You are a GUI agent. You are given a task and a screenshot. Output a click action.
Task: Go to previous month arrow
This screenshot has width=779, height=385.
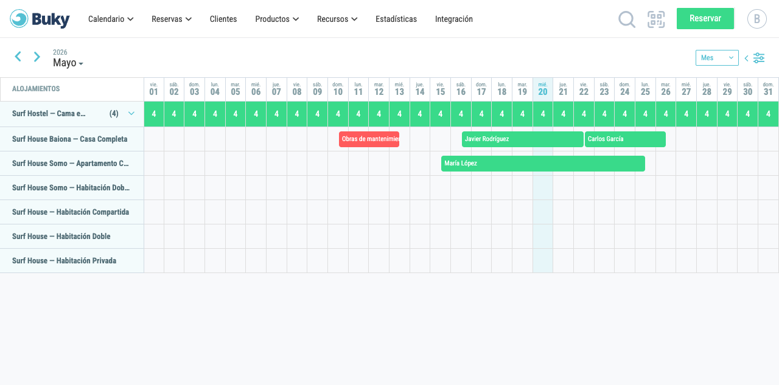pyautogui.click(x=18, y=57)
